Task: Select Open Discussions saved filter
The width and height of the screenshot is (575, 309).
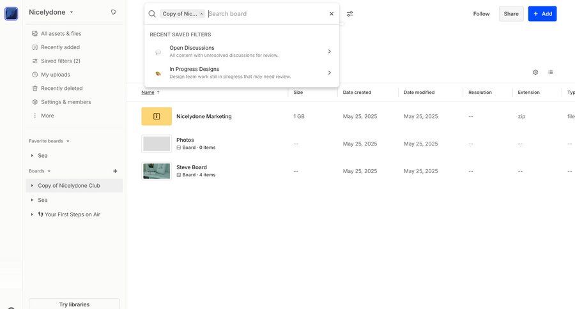Action: (x=241, y=51)
